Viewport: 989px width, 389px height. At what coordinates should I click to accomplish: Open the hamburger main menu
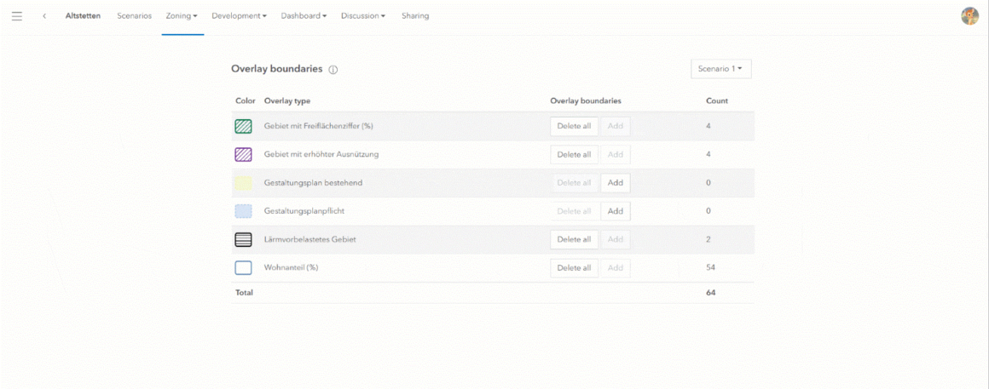[x=17, y=15]
